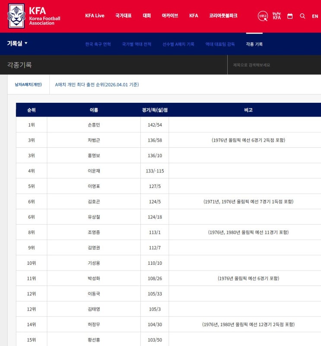The height and width of the screenshot is (346, 321).
Task: Click the 비고 column header
Action: (248, 110)
